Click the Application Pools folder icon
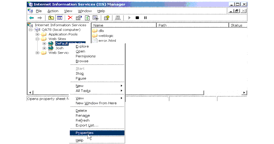 pos(44,34)
